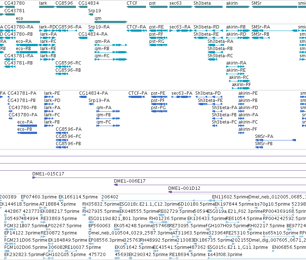
Task: Select protein label lark-PE
Action: pos(52,93)
